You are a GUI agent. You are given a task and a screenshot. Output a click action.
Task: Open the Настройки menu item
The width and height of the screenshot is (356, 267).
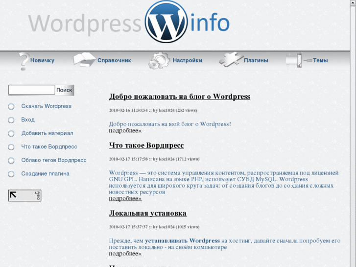[x=188, y=60]
